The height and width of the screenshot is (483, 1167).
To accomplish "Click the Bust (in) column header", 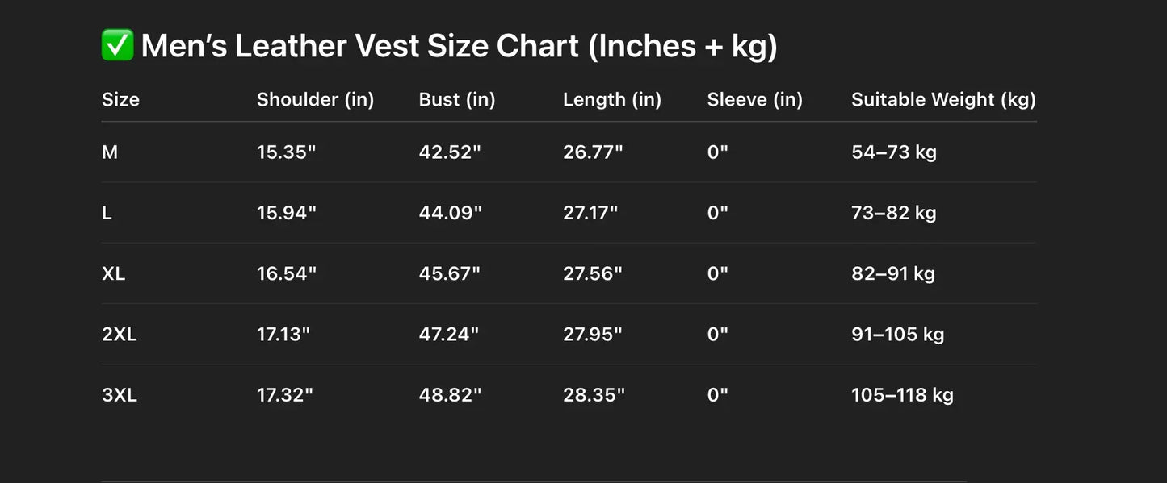I will 457,99.
